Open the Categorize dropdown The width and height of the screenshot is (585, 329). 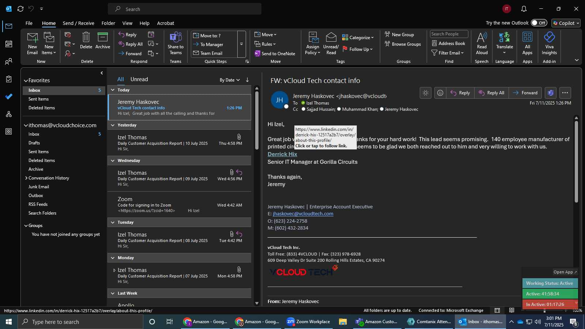[358, 37]
